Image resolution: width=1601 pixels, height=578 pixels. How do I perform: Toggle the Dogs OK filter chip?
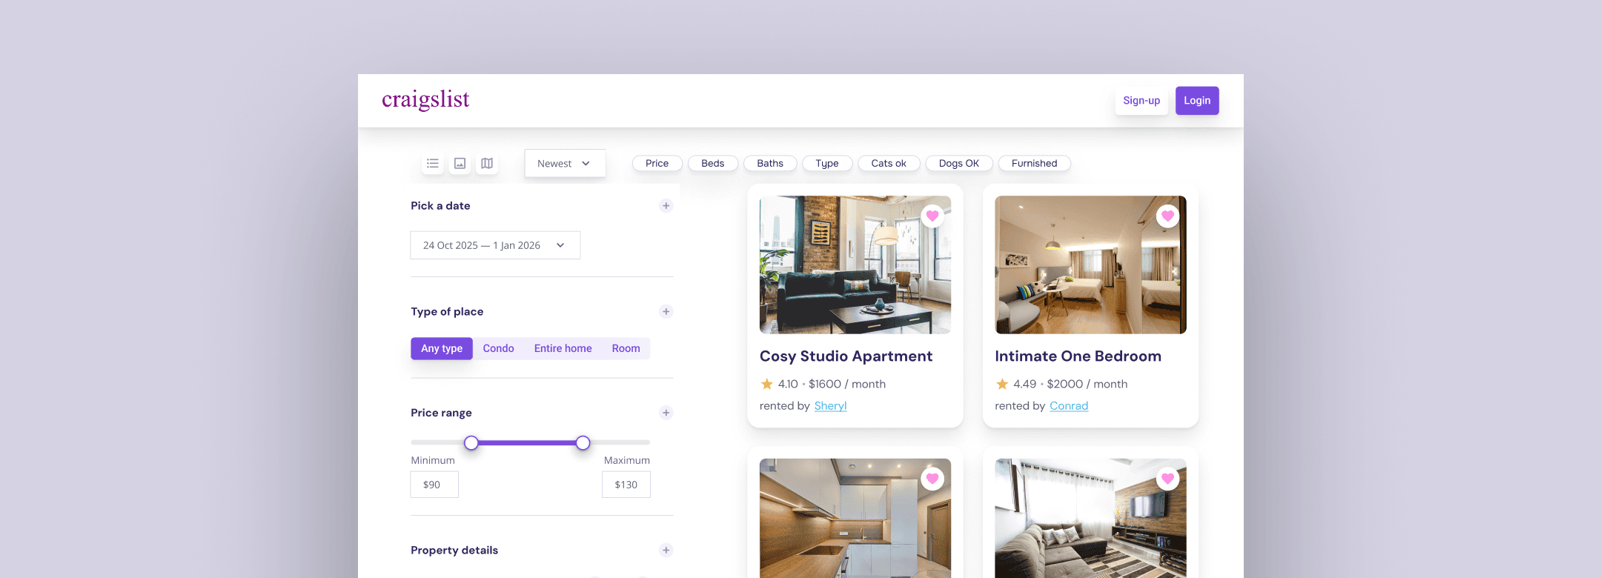pyautogui.click(x=959, y=163)
